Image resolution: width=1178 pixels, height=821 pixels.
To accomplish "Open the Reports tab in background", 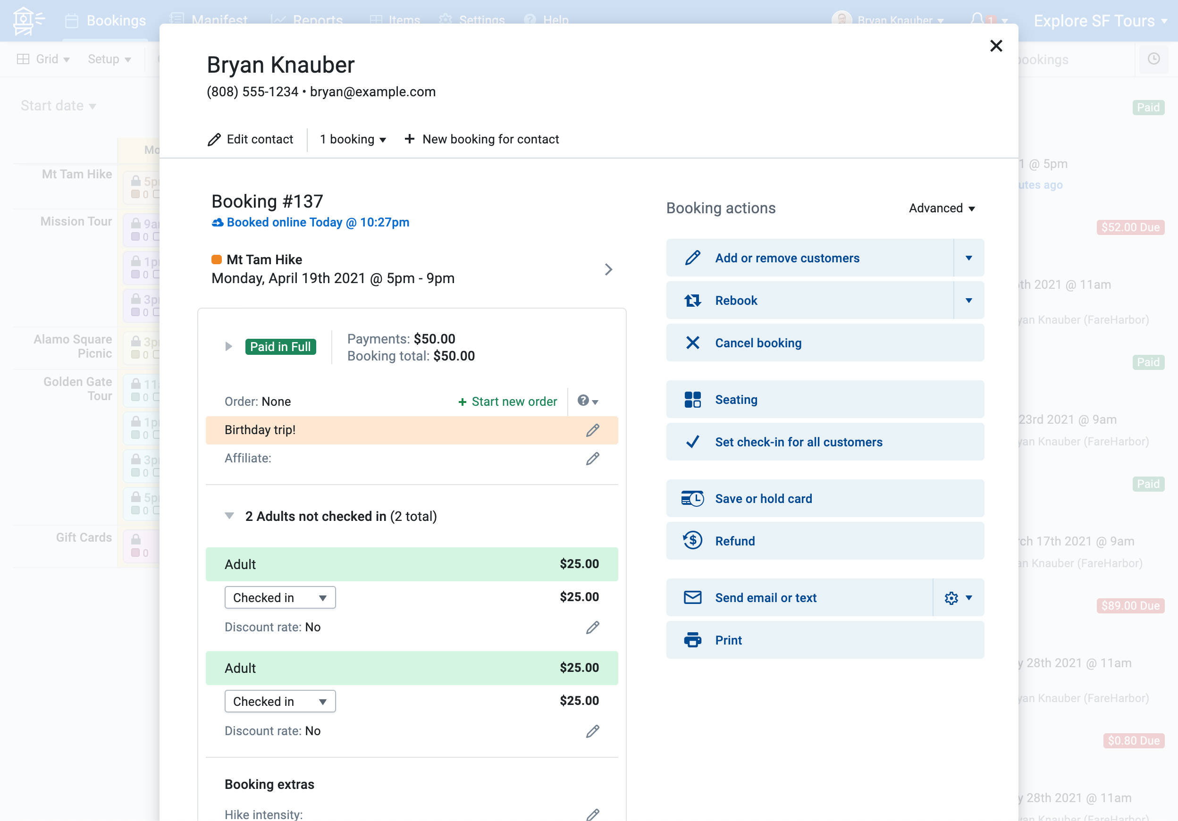I will (x=307, y=20).
